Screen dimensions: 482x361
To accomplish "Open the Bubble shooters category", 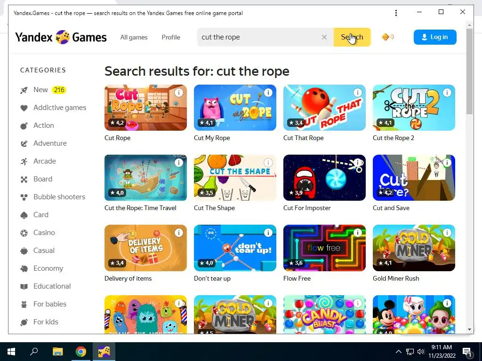I will [53, 197].
